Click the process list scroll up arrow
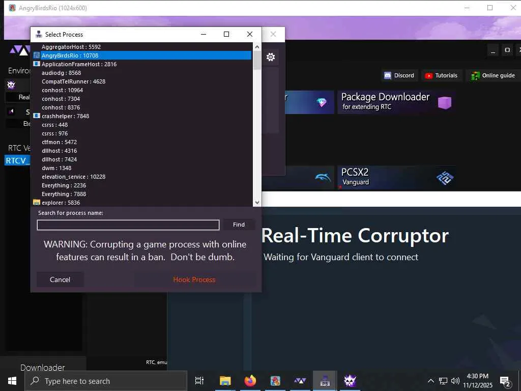 pos(257,47)
